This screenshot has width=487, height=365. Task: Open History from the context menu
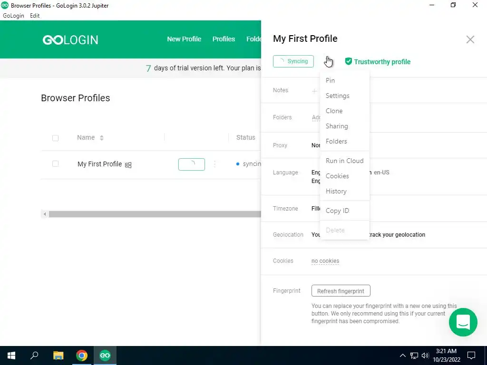click(x=345, y=191)
